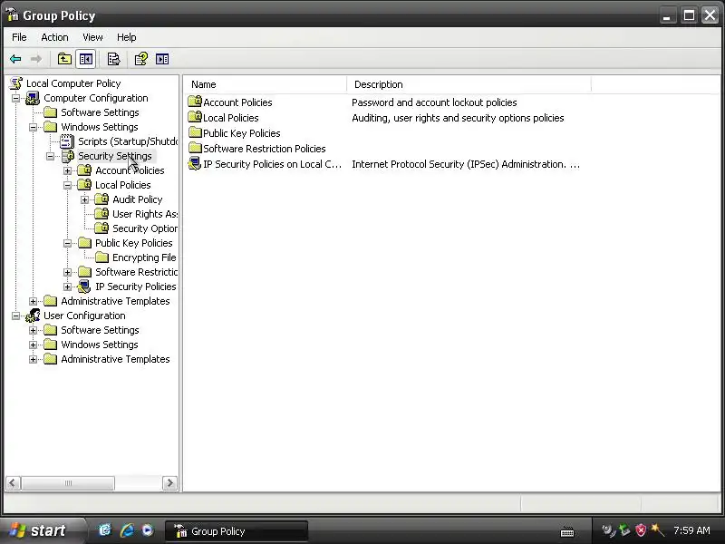The image size is (725, 544).
Task: Expand Software Settings under User Configuration
Action: coord(33,331)
